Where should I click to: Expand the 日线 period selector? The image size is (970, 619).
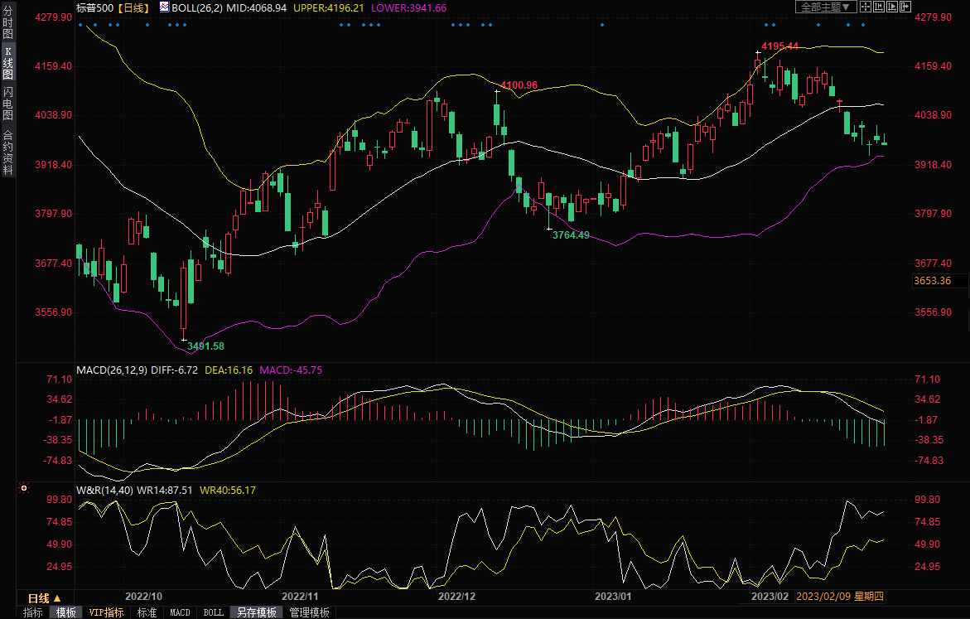[x=44, y=597]
